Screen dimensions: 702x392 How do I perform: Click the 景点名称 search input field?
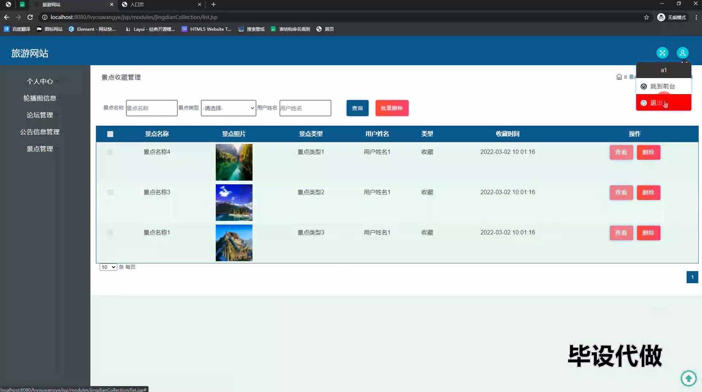(x=151, y=108)
